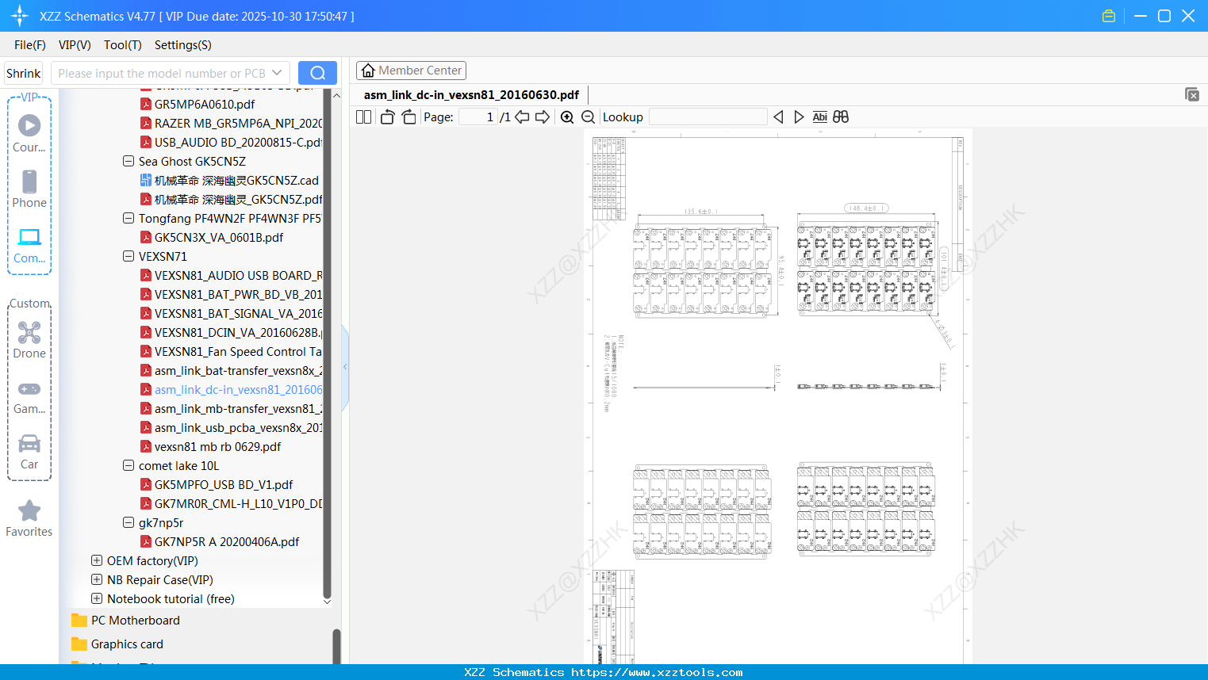
Task: Click the blue search button
Action: click(317, 73)
